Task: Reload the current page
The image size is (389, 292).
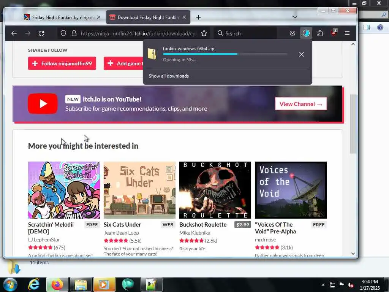Action: 41,33
